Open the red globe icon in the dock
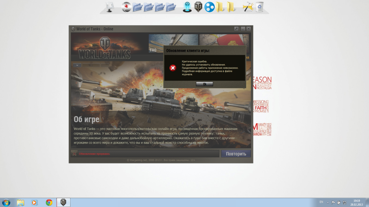369x207 pixels. coord(126,7)
